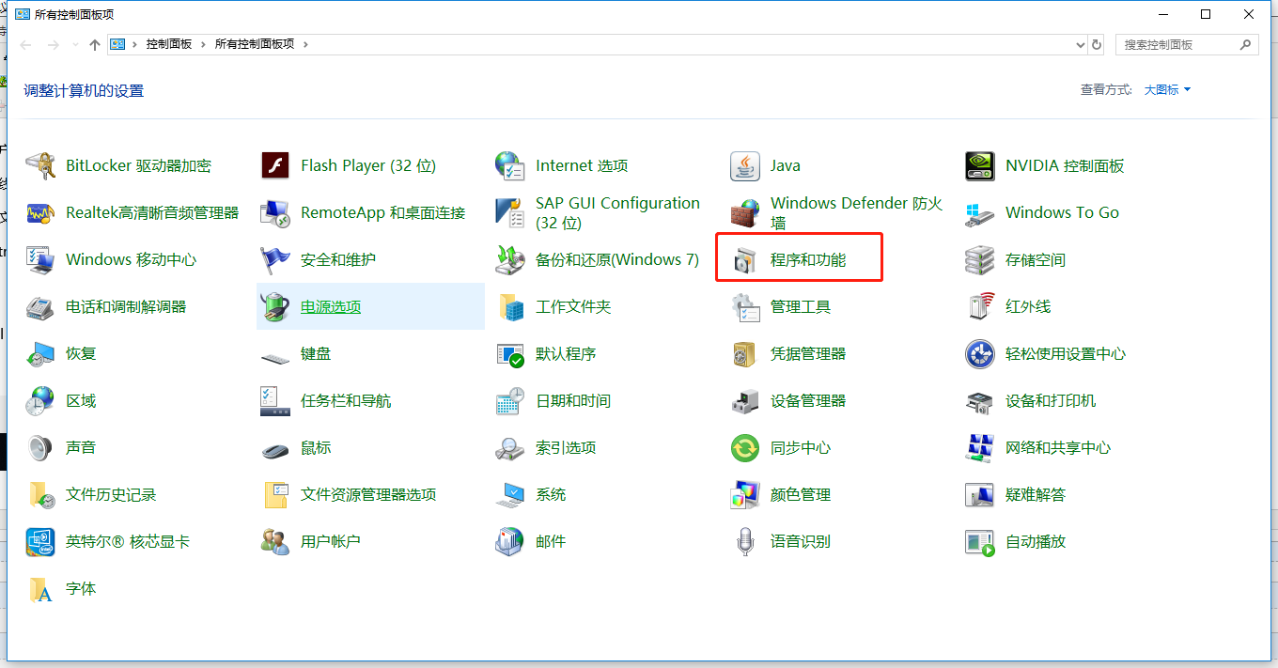Screen dimensions: 1278x668
Task: Open the 键盘 keyboard icon
Action: click(x=275, y=357)
